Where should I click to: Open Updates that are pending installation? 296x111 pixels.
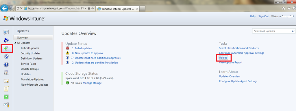(x=96, y=63)
